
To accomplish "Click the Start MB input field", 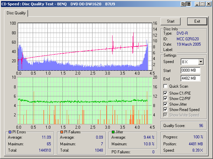I will click(x=190, y=70).
